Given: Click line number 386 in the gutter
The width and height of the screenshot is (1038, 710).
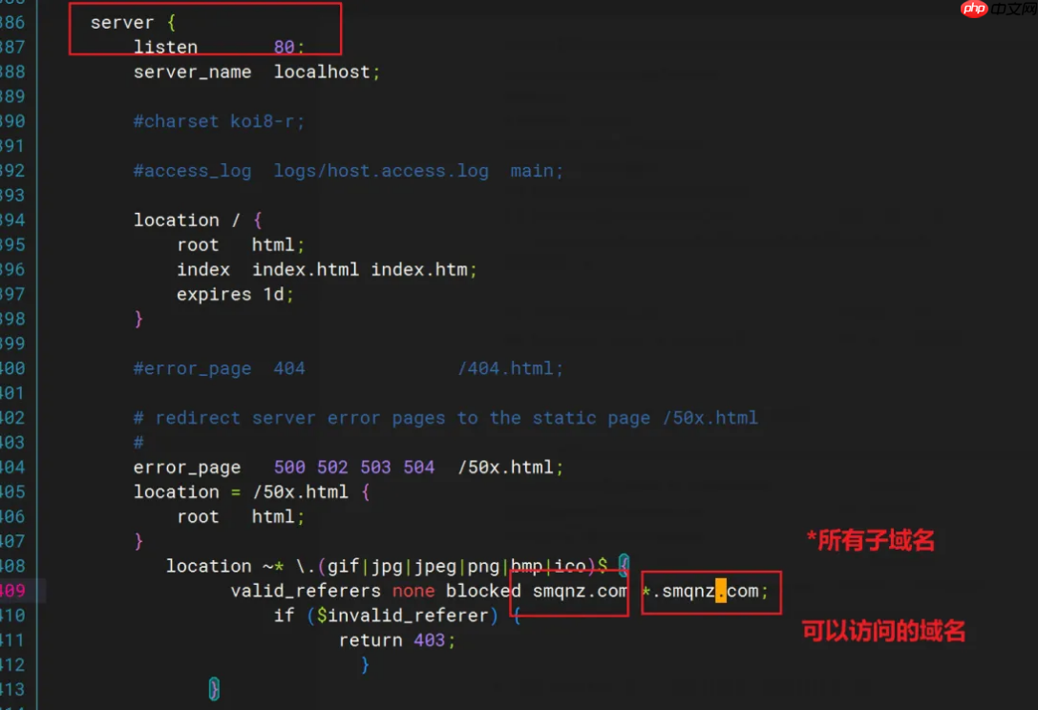Looking at the screenshot, I should coord(13,22).
